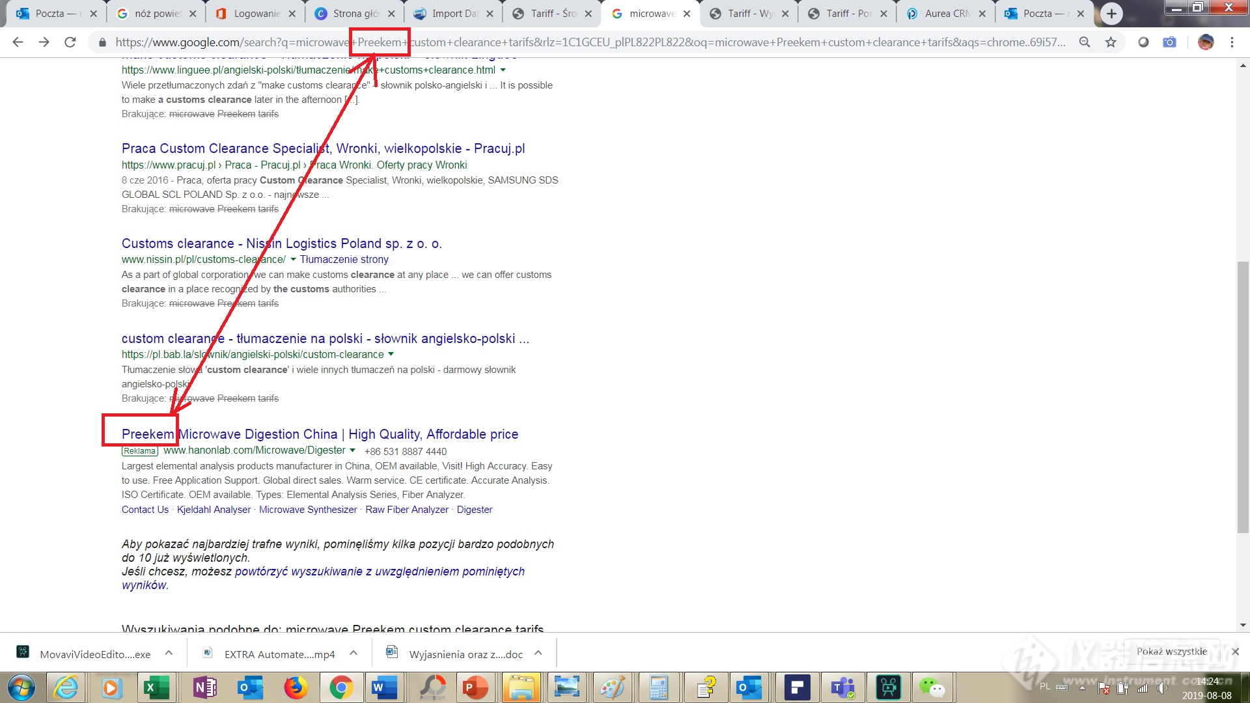Click the round gray extension icon
This screenshot has width=1250, height=703.
(x=1143, y=42)
